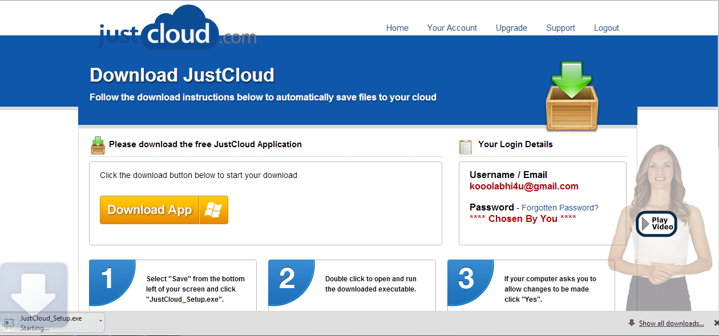Click the Play Video button
This screenshot has height=336, width=719.
(x=656, y=224)
